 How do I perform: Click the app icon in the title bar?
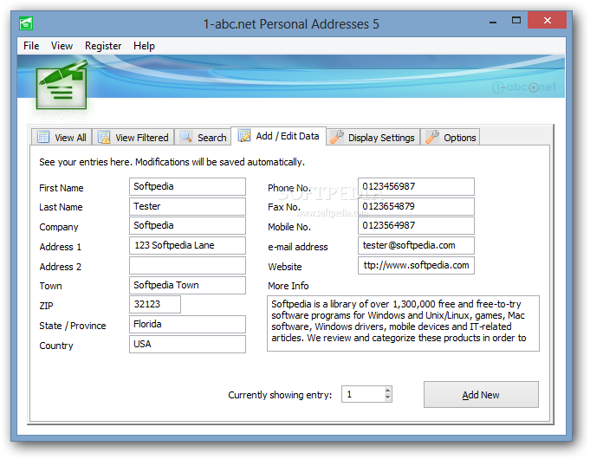pyautogui.click(x=26, y=23)
